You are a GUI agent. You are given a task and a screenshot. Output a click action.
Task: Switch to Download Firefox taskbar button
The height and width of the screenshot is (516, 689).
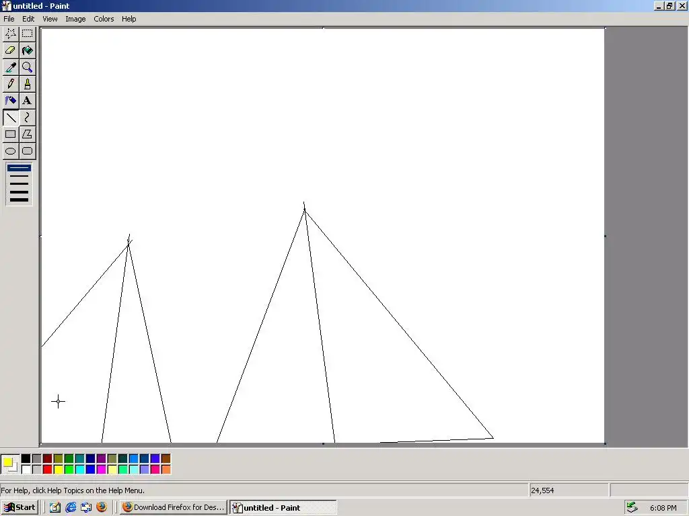click(x=173, y=507)
